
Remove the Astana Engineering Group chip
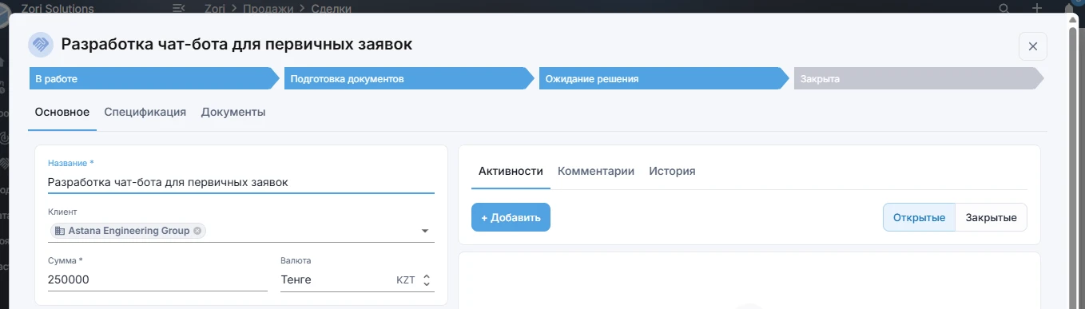[197, 231]
